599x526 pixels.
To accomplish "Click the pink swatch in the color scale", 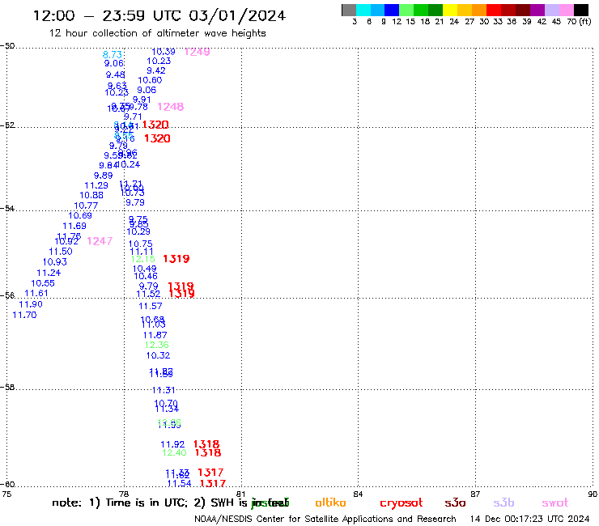I will pos(567,10).
